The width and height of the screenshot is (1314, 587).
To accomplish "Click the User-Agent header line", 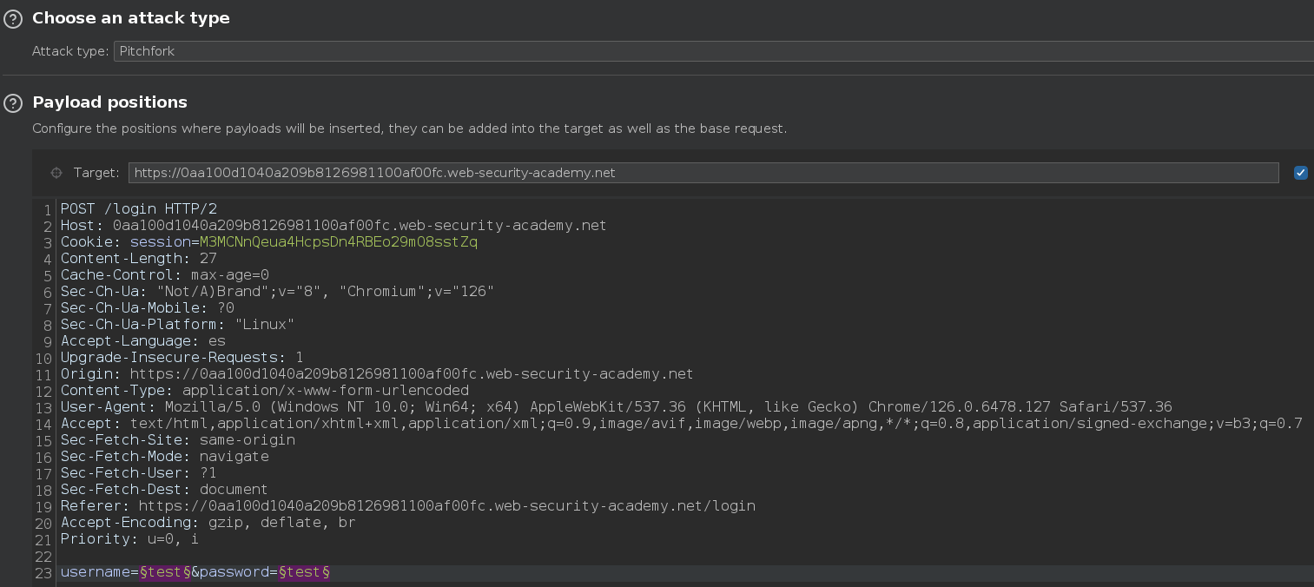I will point(616,407).
